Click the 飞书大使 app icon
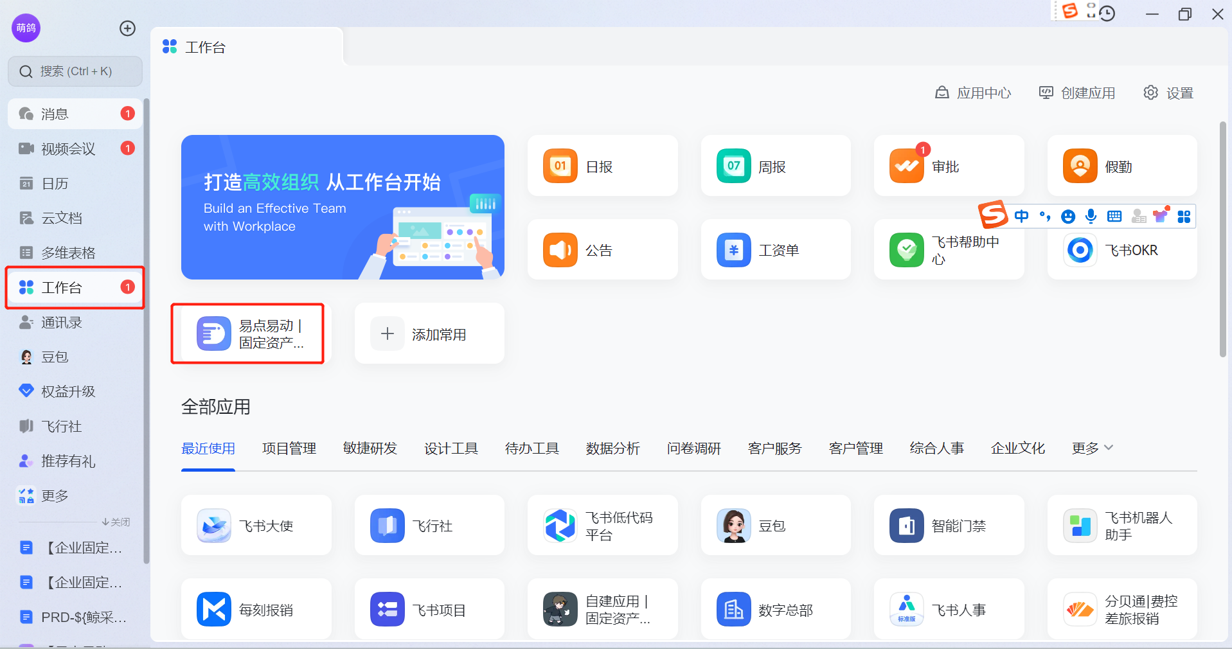Image resolution: width=1232 pixels, height=649 pixels. [x=213, y=526]
